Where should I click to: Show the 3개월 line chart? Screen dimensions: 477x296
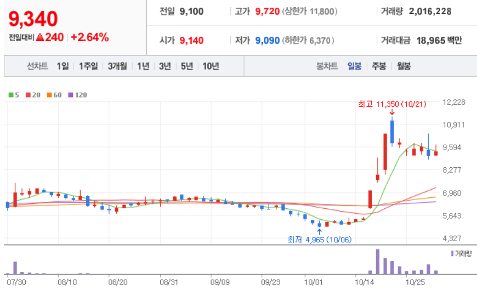tap(117, 66)
